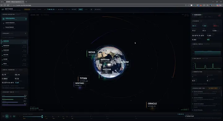Bookmark this page with the star icon
Image resolution: width=223 pixels, height=121 pixels.
188,5
